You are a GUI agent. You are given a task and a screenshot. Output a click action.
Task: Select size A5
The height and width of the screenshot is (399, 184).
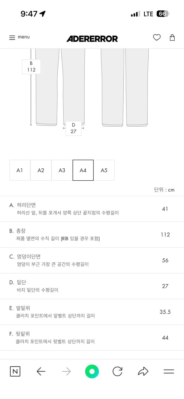[x=104, y=170]
